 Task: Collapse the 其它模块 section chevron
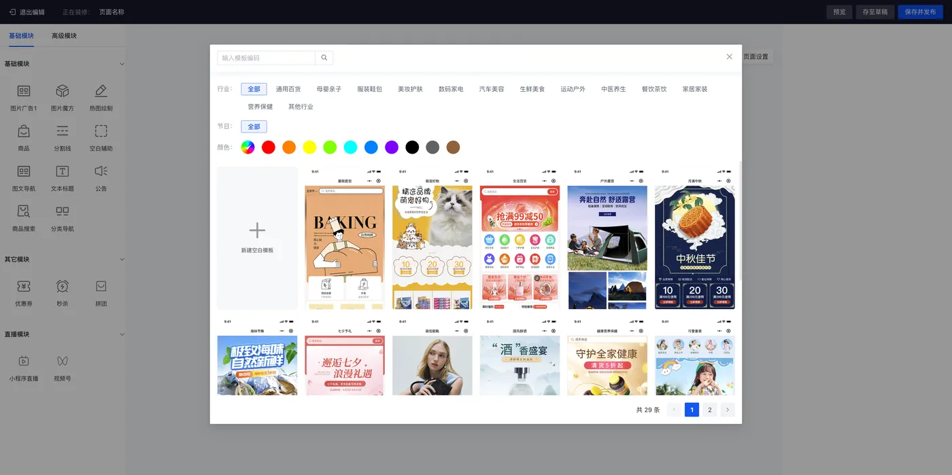[122, 260]
